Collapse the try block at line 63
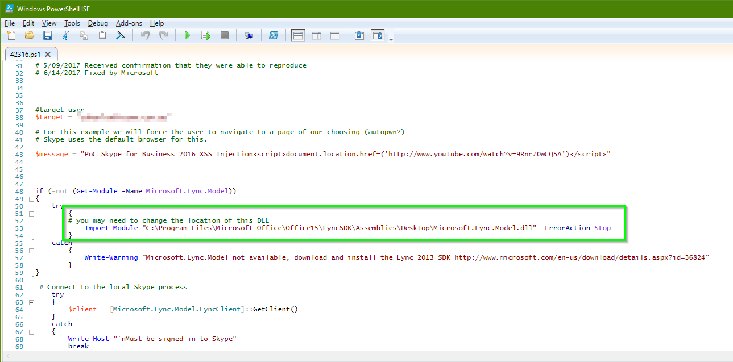This screenshot has height=362, width=733. 31,302
